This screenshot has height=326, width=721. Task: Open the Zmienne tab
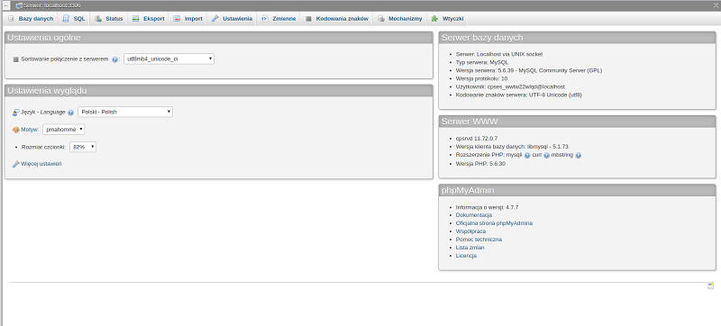coord(278,19)
